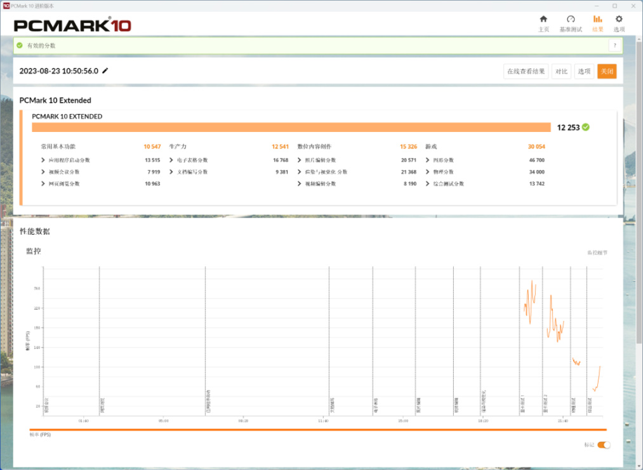
Task: Click the orange 关闭 button
Action: [x=607, y=71]
